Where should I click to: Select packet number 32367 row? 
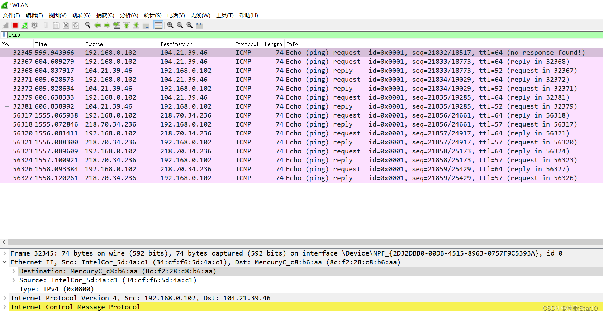tap(301, 62)
